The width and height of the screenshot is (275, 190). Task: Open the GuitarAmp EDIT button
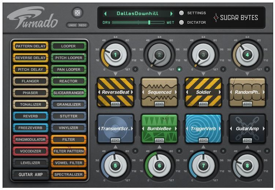[247, 140]
